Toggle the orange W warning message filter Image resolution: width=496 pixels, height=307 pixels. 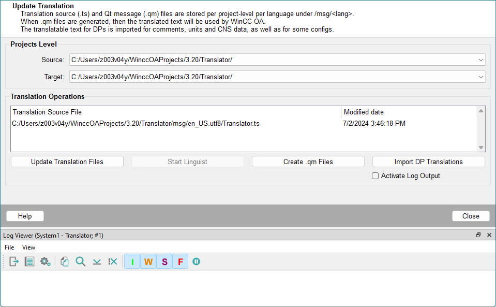[x=148, y=261]
